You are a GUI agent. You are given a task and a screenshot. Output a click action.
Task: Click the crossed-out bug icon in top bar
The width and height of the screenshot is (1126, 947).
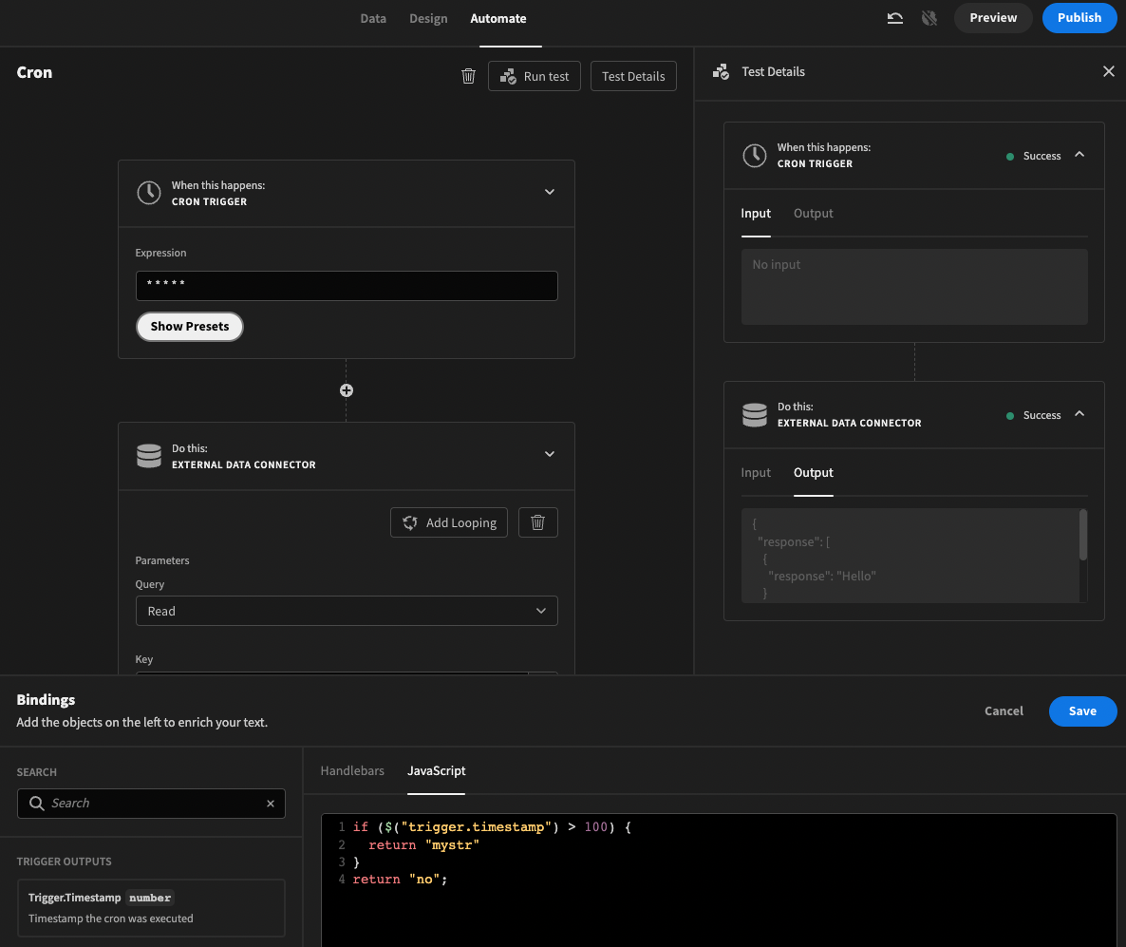[x=929, y=18]
